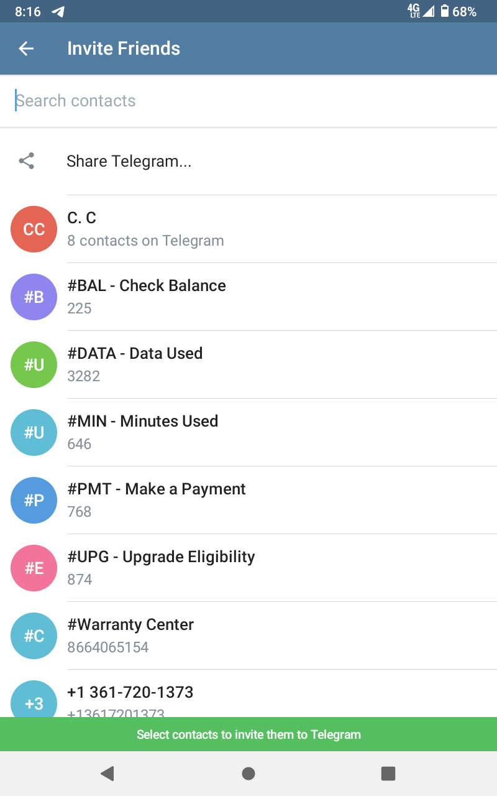The image size is (497, 796).
Task: Tap the blue #P avatar
Action: point(34,500)
